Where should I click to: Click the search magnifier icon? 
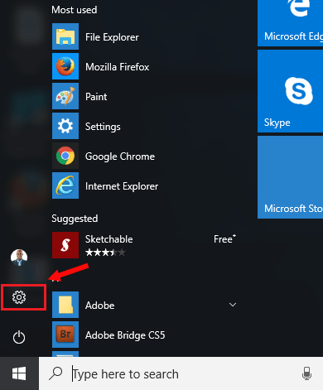point(55,373)
